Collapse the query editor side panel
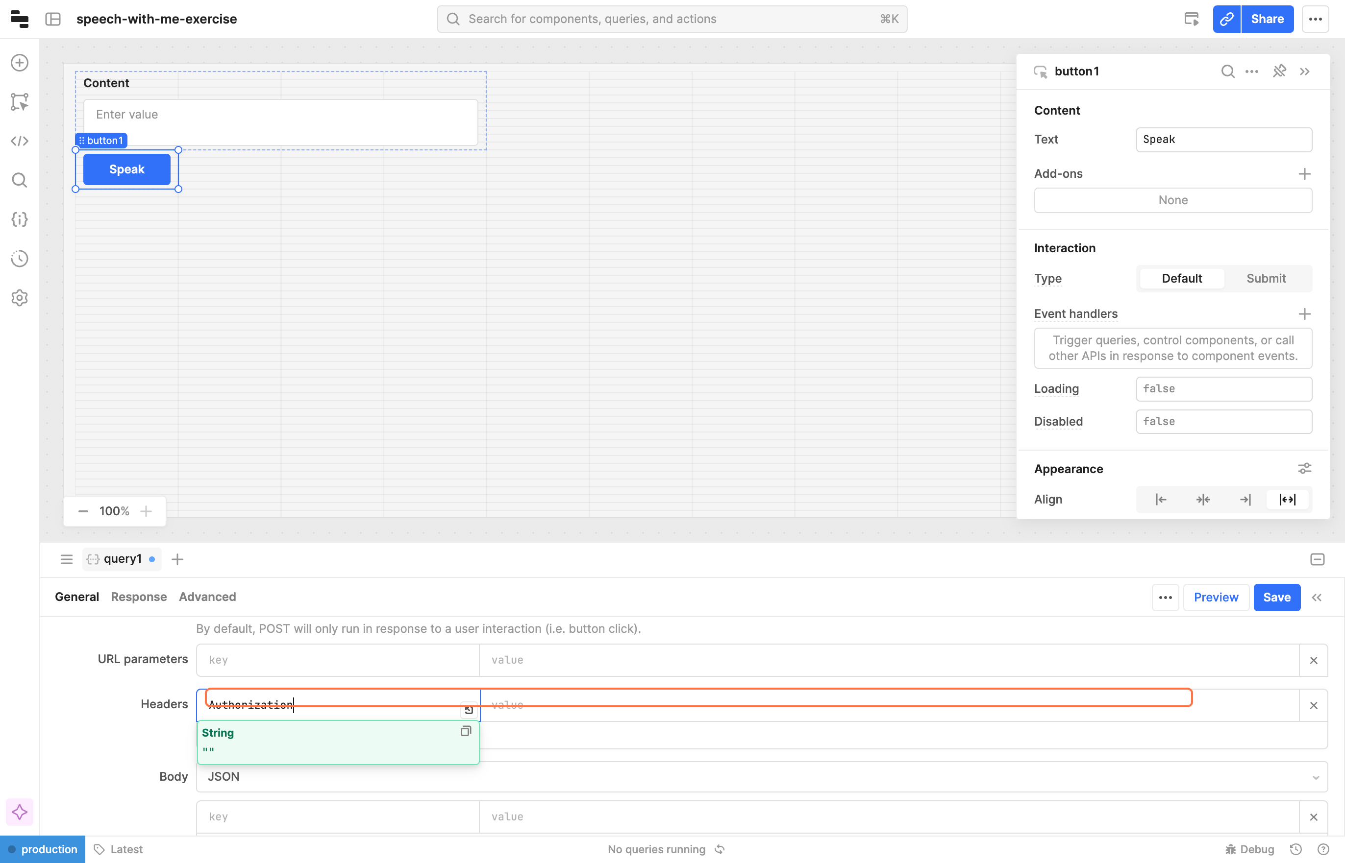Screen dimensions: 1345x863 (x=1317, y=598)
